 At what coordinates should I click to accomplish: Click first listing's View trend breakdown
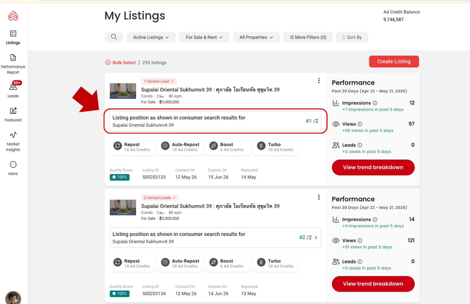[x=373, y=167]
